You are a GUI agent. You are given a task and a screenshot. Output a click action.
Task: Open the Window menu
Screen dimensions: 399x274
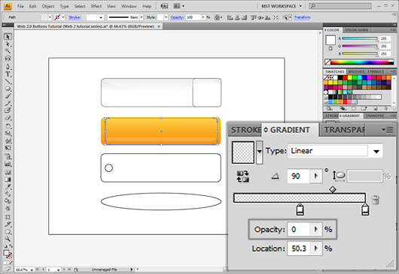129,6
